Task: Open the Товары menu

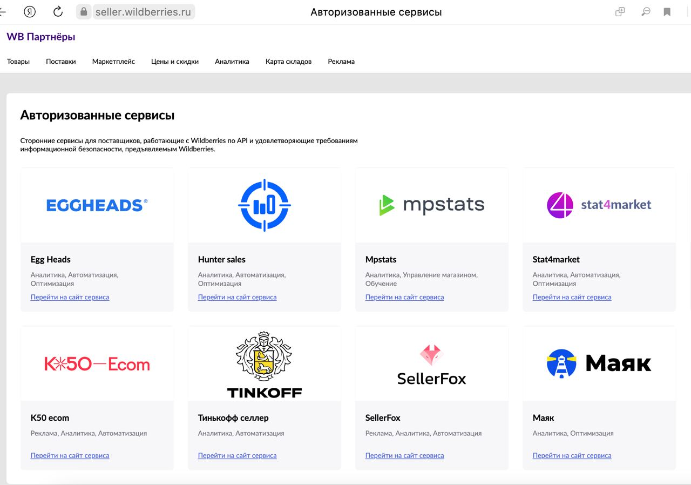Action: click(x=18, y=62)
